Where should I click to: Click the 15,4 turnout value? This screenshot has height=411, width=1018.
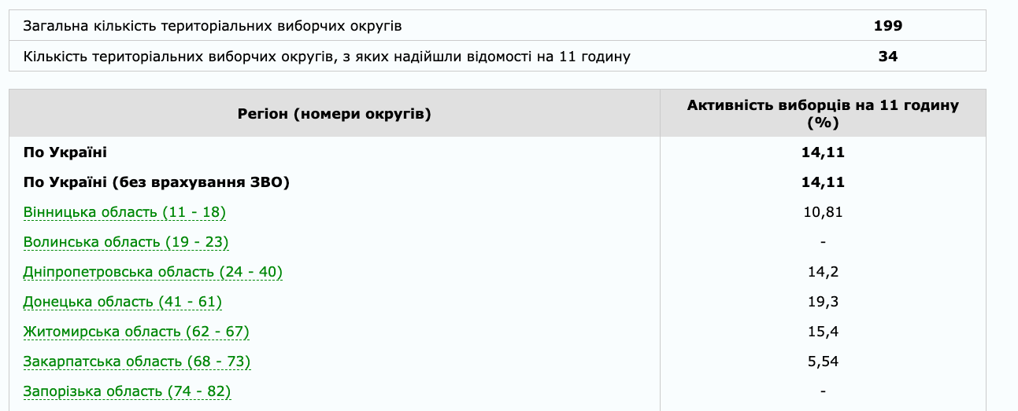click(823, 332)
